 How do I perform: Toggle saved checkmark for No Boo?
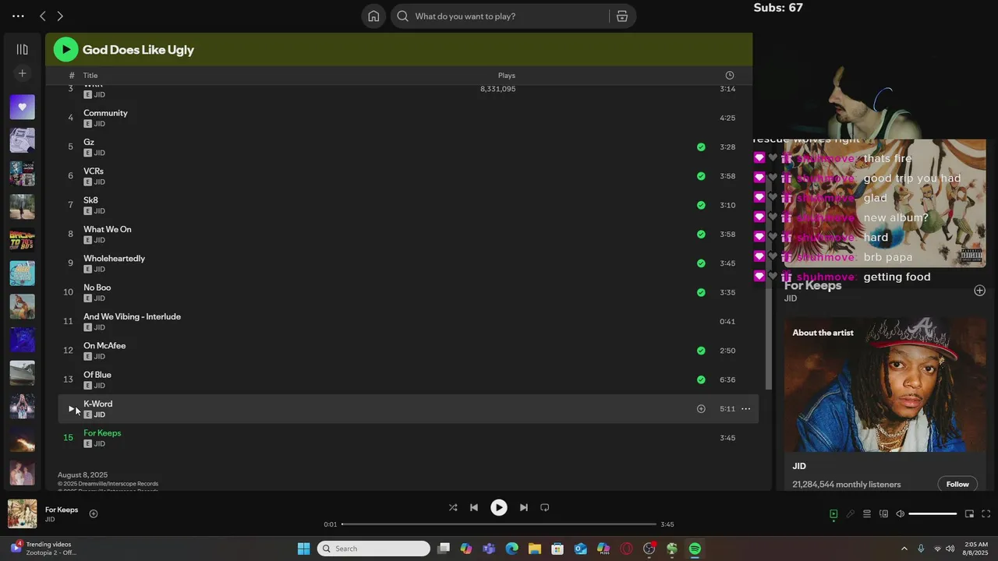[x=701, y=292]
